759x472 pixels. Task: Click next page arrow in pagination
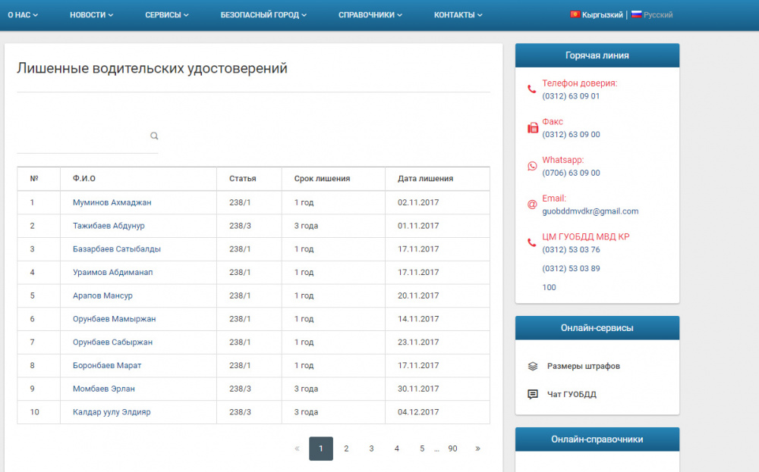click(477, 449)
